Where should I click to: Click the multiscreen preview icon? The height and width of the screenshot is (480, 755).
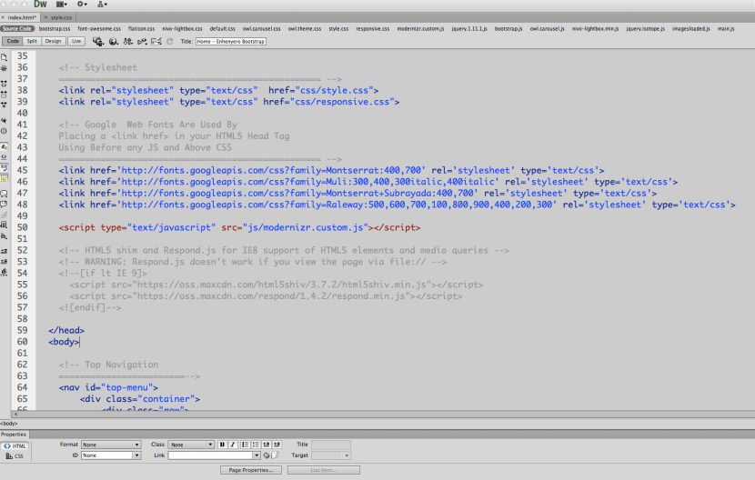click(x=97, y=42)
